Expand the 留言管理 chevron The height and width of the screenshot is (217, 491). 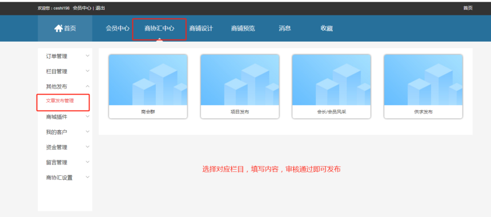[x=88, y=162]
